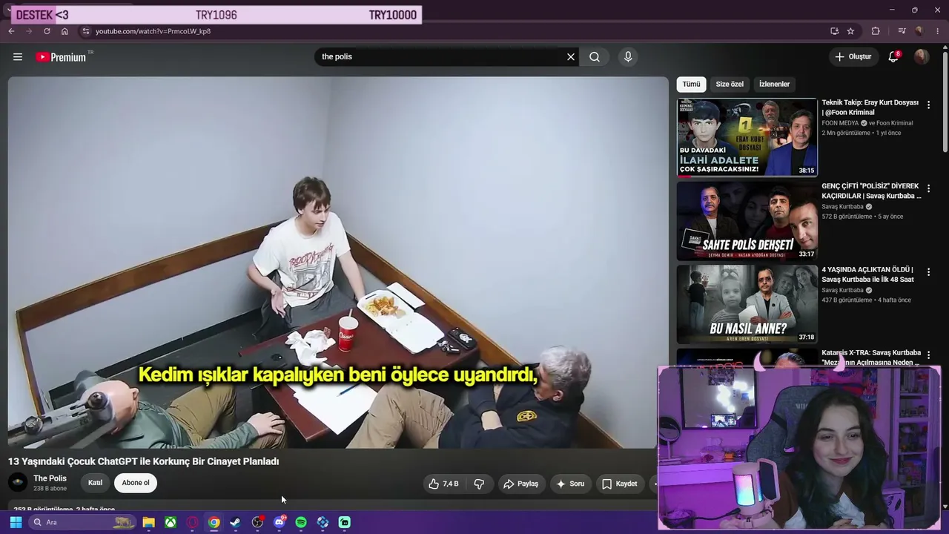
Task: Open title "Katarsis X-TRA: Savaş Kurtbaba"
Action: tap(871, 357)
